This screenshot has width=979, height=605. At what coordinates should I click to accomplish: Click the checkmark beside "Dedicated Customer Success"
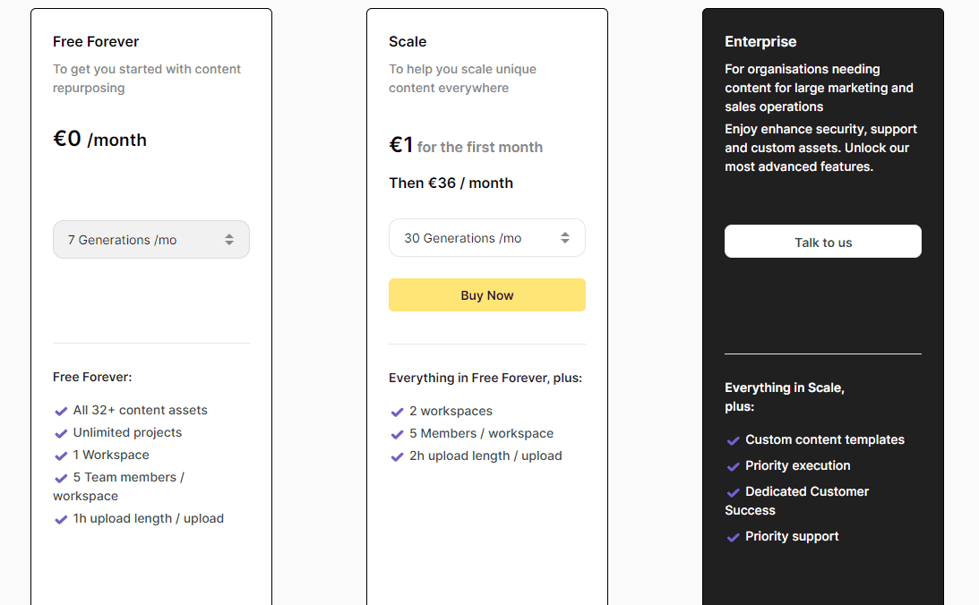point(732,491)
